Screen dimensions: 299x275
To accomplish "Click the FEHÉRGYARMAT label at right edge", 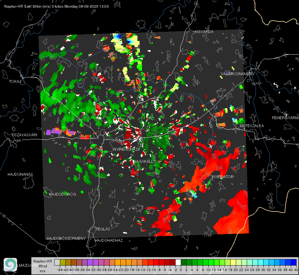I will [x=285, y=118].
